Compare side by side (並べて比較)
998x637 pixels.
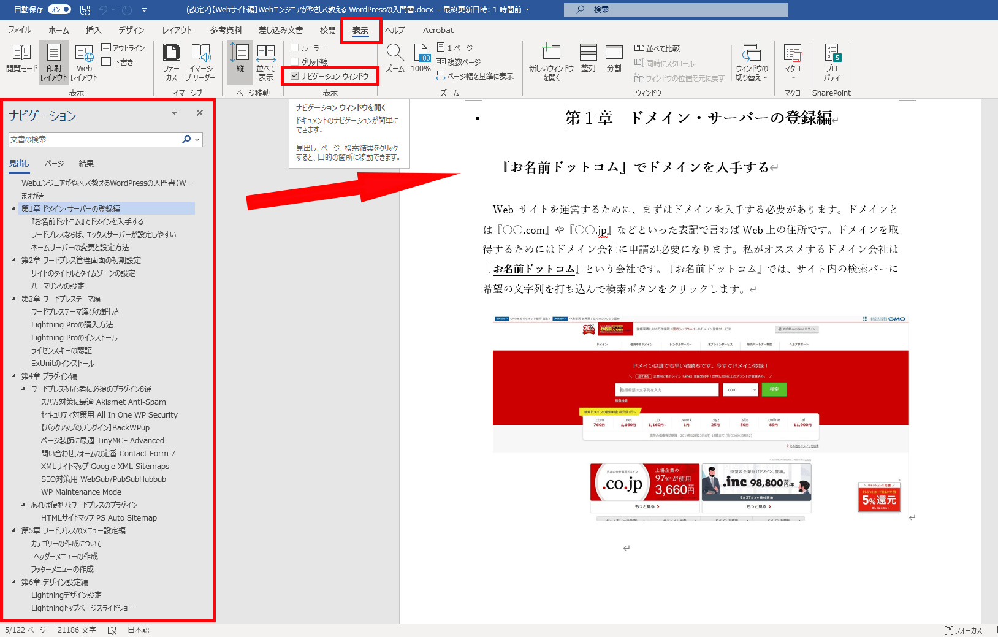[x=657, y=48]
